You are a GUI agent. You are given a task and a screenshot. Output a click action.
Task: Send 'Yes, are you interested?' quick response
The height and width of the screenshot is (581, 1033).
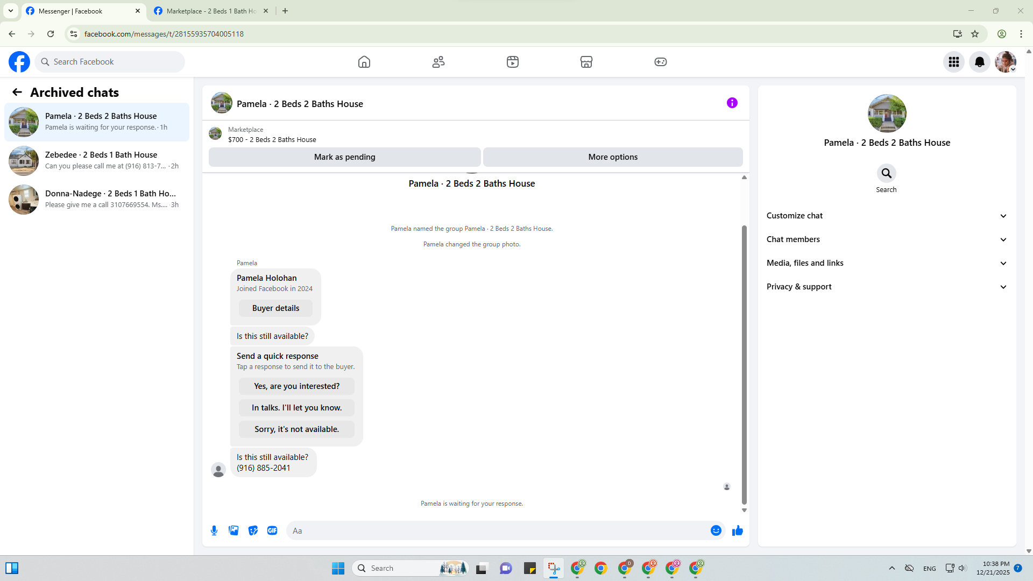click(297, 386)
